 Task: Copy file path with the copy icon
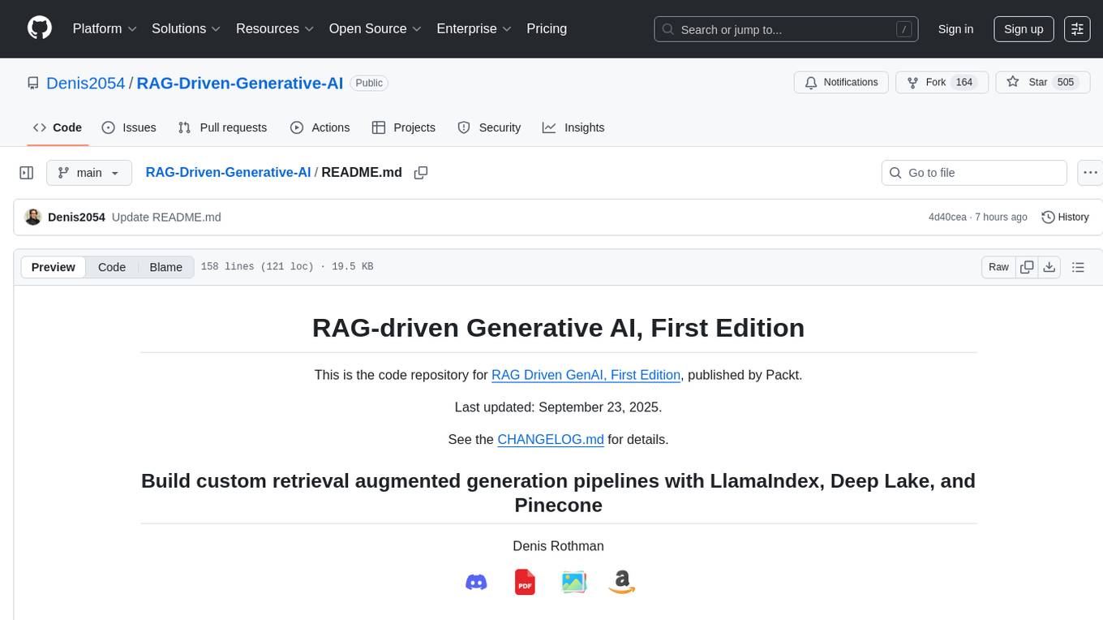click(x=421, y=173)
